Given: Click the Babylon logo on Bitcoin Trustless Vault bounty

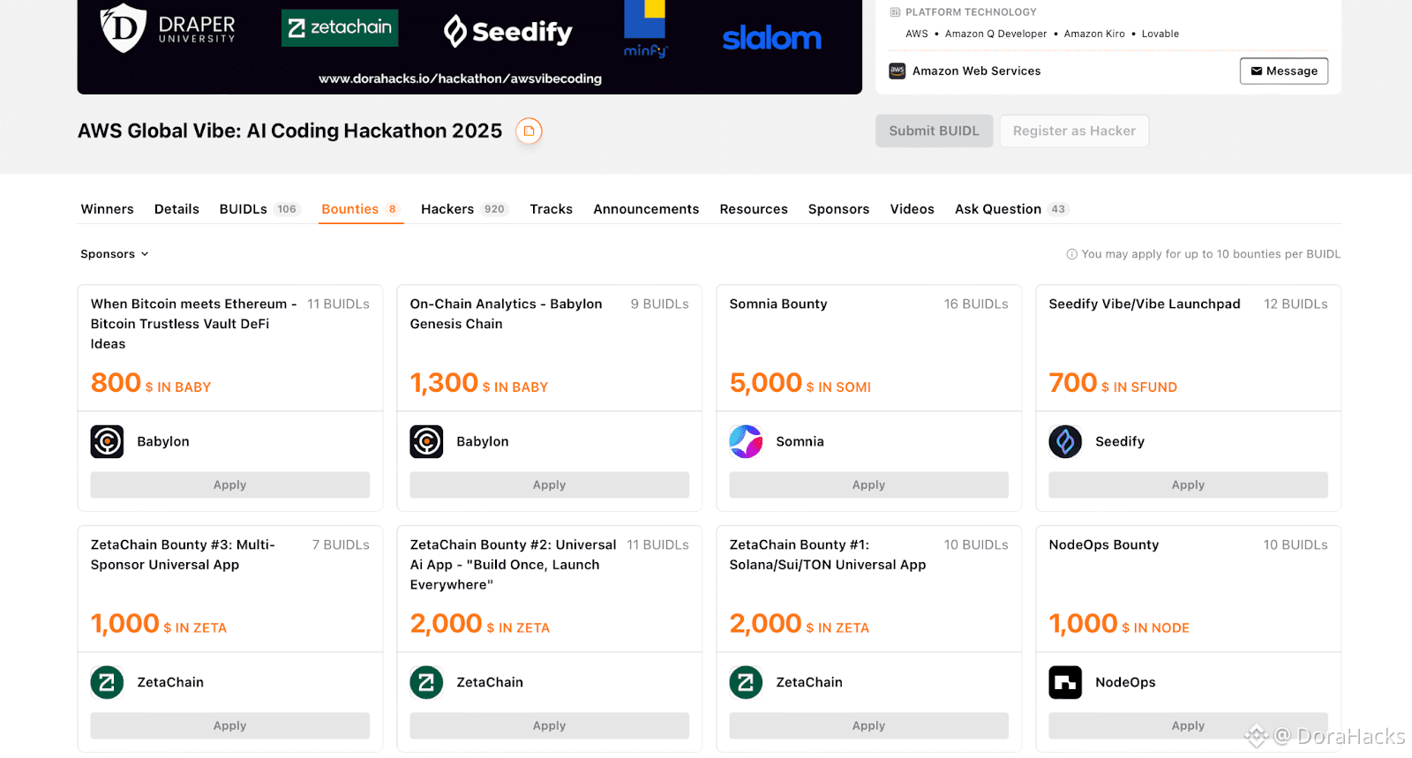Looking at the screenshot, I should coord(107,441).
